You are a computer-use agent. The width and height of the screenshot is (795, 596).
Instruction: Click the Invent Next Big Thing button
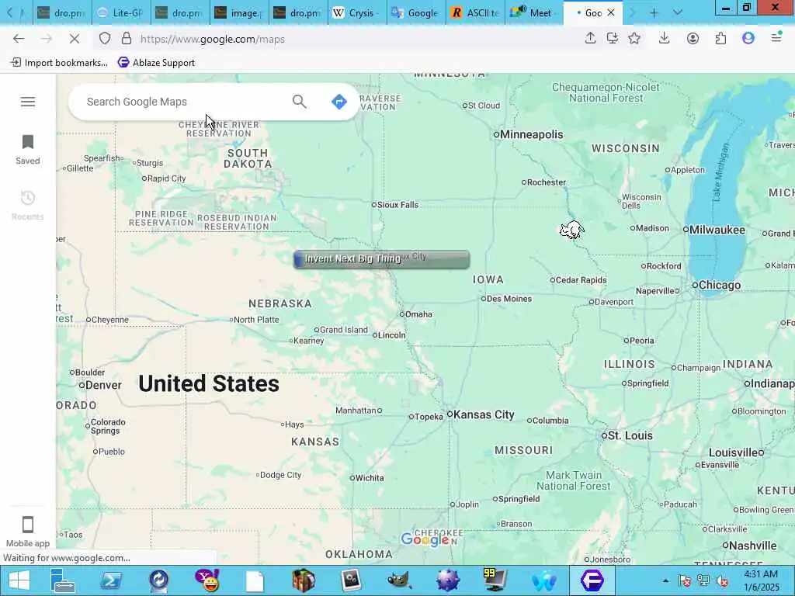tap(381, 259)
